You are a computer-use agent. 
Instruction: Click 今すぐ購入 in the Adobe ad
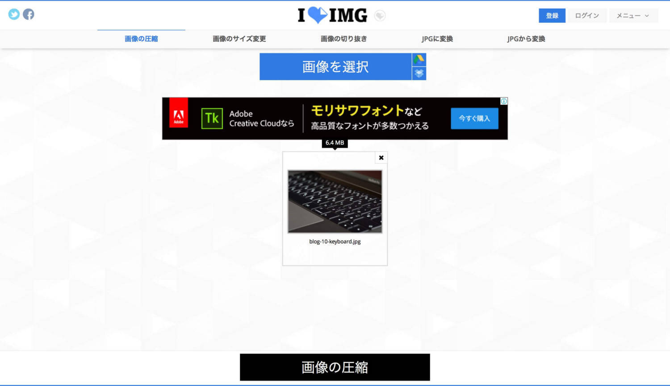click(474, 119)
